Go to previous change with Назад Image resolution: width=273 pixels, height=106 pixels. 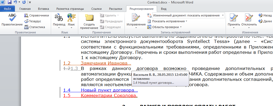point(265,15)
